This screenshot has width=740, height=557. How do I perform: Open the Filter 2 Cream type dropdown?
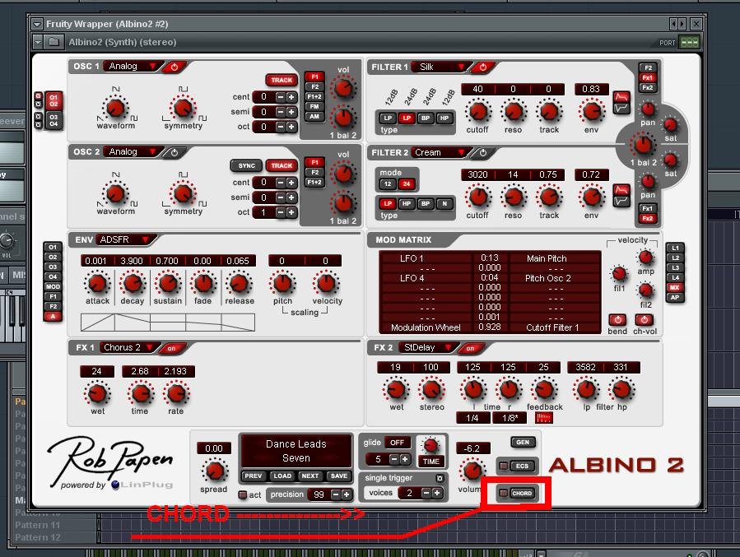(461, 153)
